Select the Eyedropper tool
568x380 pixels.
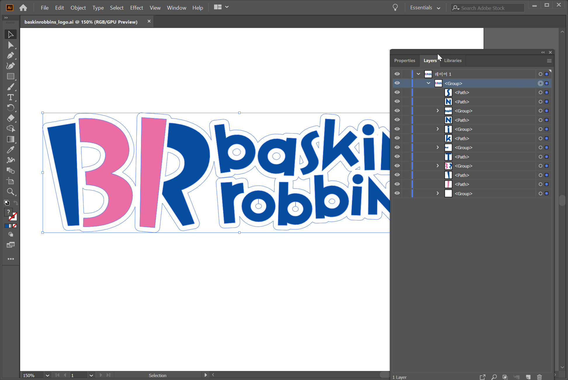[11, 150]
